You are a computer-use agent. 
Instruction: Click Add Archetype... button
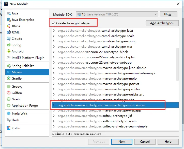162,23
